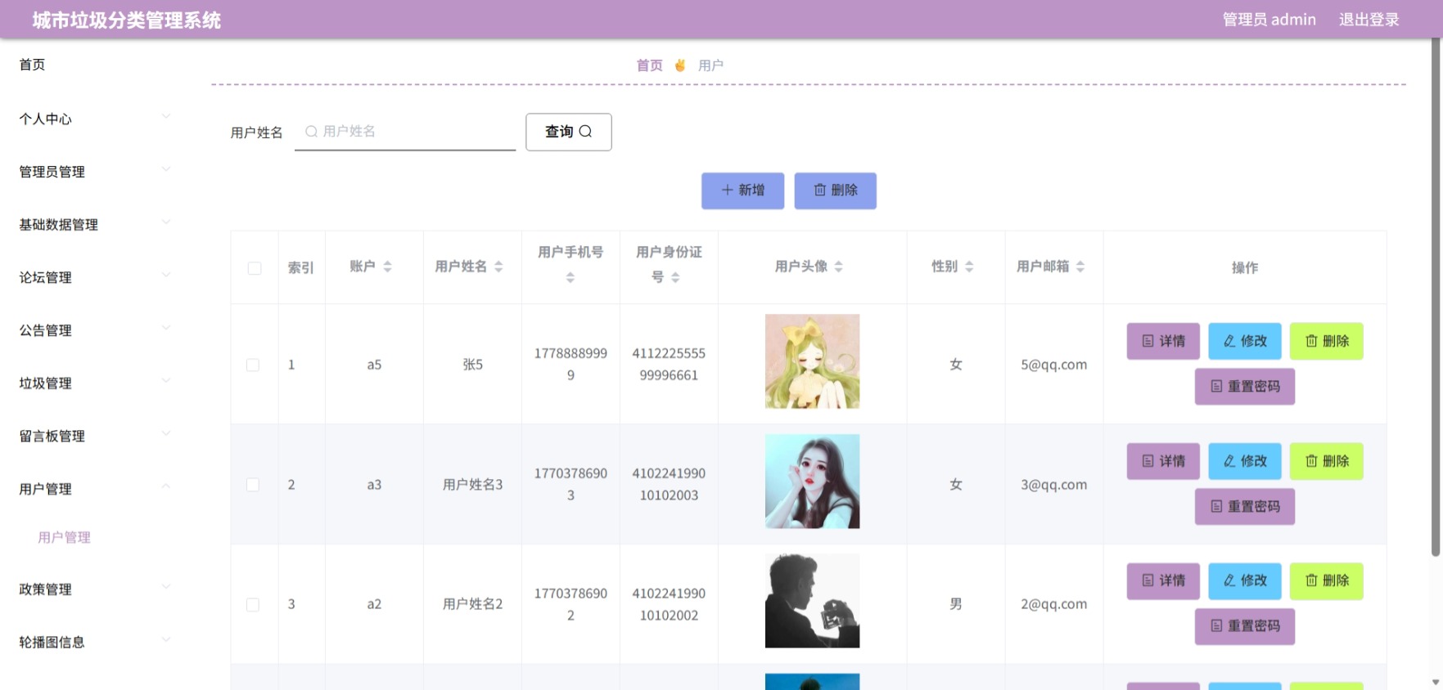
Task: Expand the 个人中心 sidebar menu
Action: (x=166, y=117)
